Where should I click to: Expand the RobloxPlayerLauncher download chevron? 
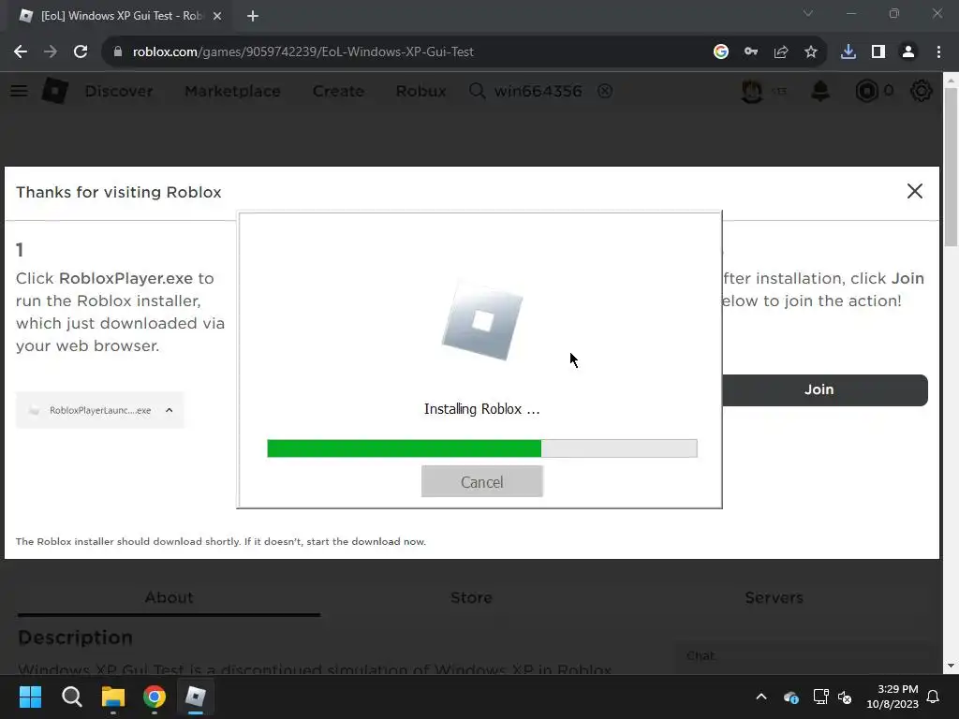(170, 410)
